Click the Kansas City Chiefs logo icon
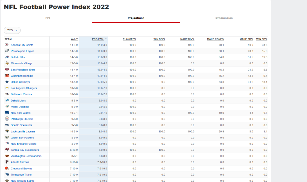The width and height of the screenshot is (307, 182). (7, 45)
